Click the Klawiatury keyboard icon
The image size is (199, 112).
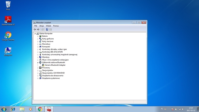tap(40, 44)
